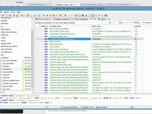Screen dimensions: 152x114
Task: Click the Post changes checkmark icon
Action: click(x=57, y=16)
